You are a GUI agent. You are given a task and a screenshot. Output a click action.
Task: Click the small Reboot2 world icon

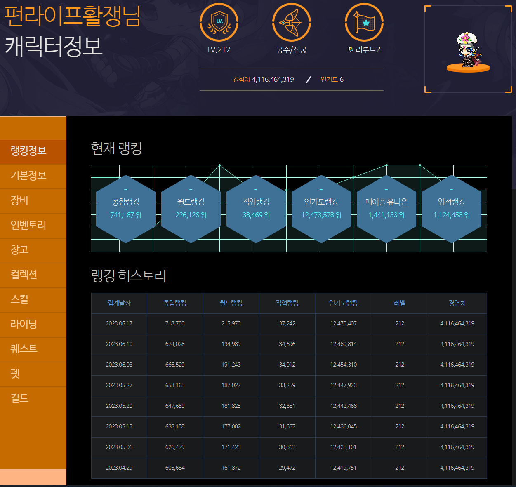coord(351,49)
